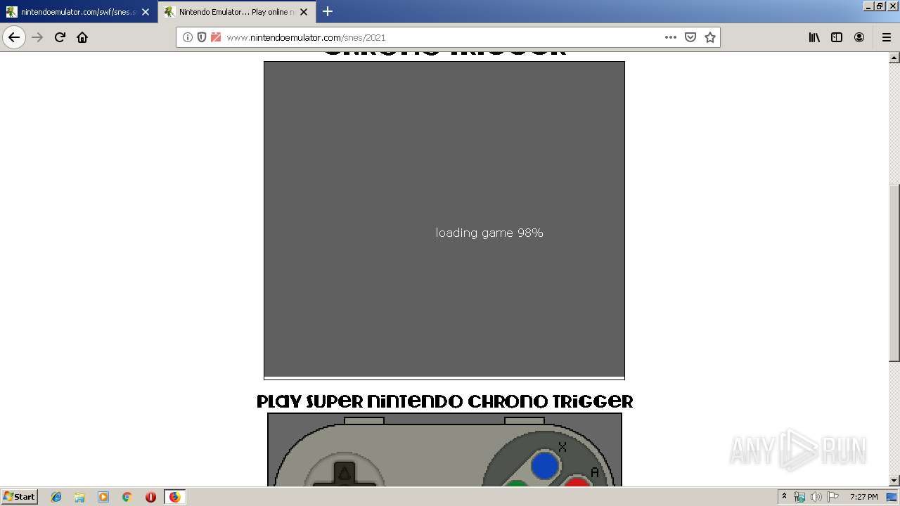Open Firefox account menu

point(859,37)
